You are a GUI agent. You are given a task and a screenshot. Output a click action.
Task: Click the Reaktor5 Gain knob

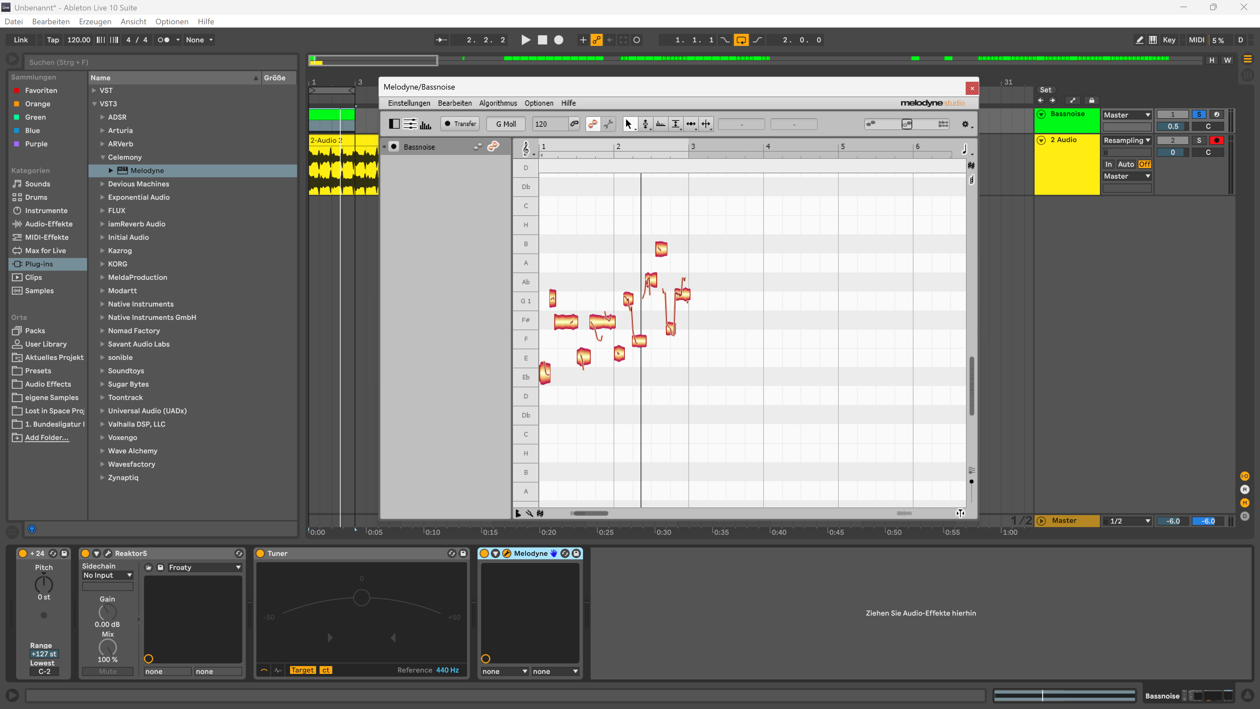108,612
